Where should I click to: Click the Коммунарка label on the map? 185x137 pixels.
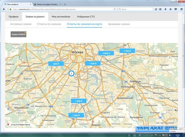[x=48, y=120]
